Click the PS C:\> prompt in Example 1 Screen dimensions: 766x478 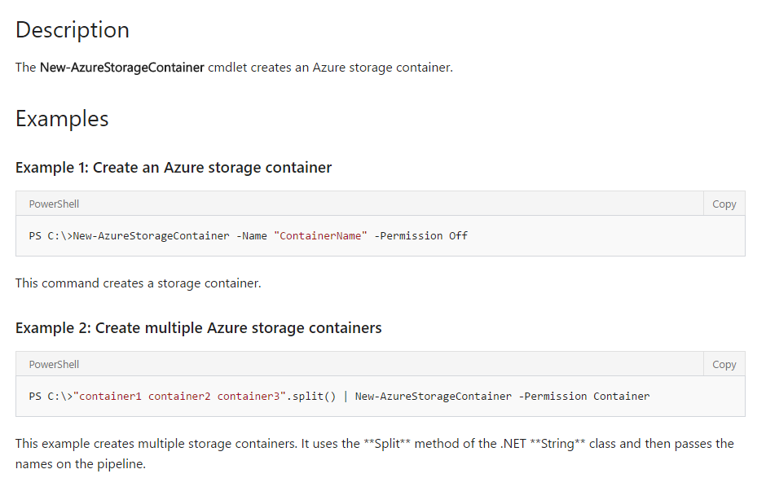[x=51, y=236]
